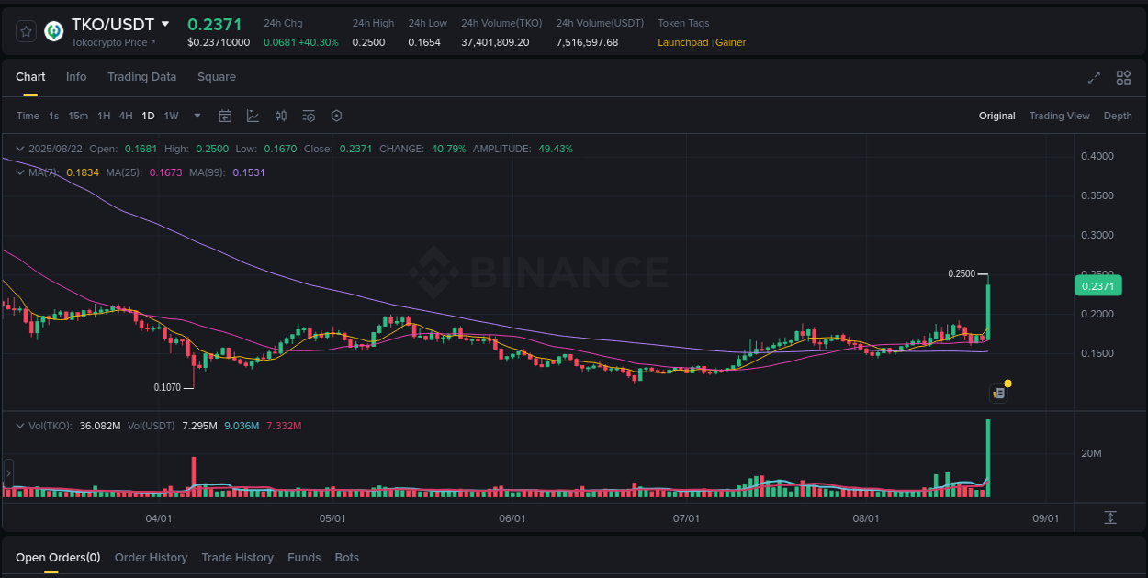1148x578 pixels.
Task: Open the news feed icon with yellow dot
Action: click(x=999, y=393)
